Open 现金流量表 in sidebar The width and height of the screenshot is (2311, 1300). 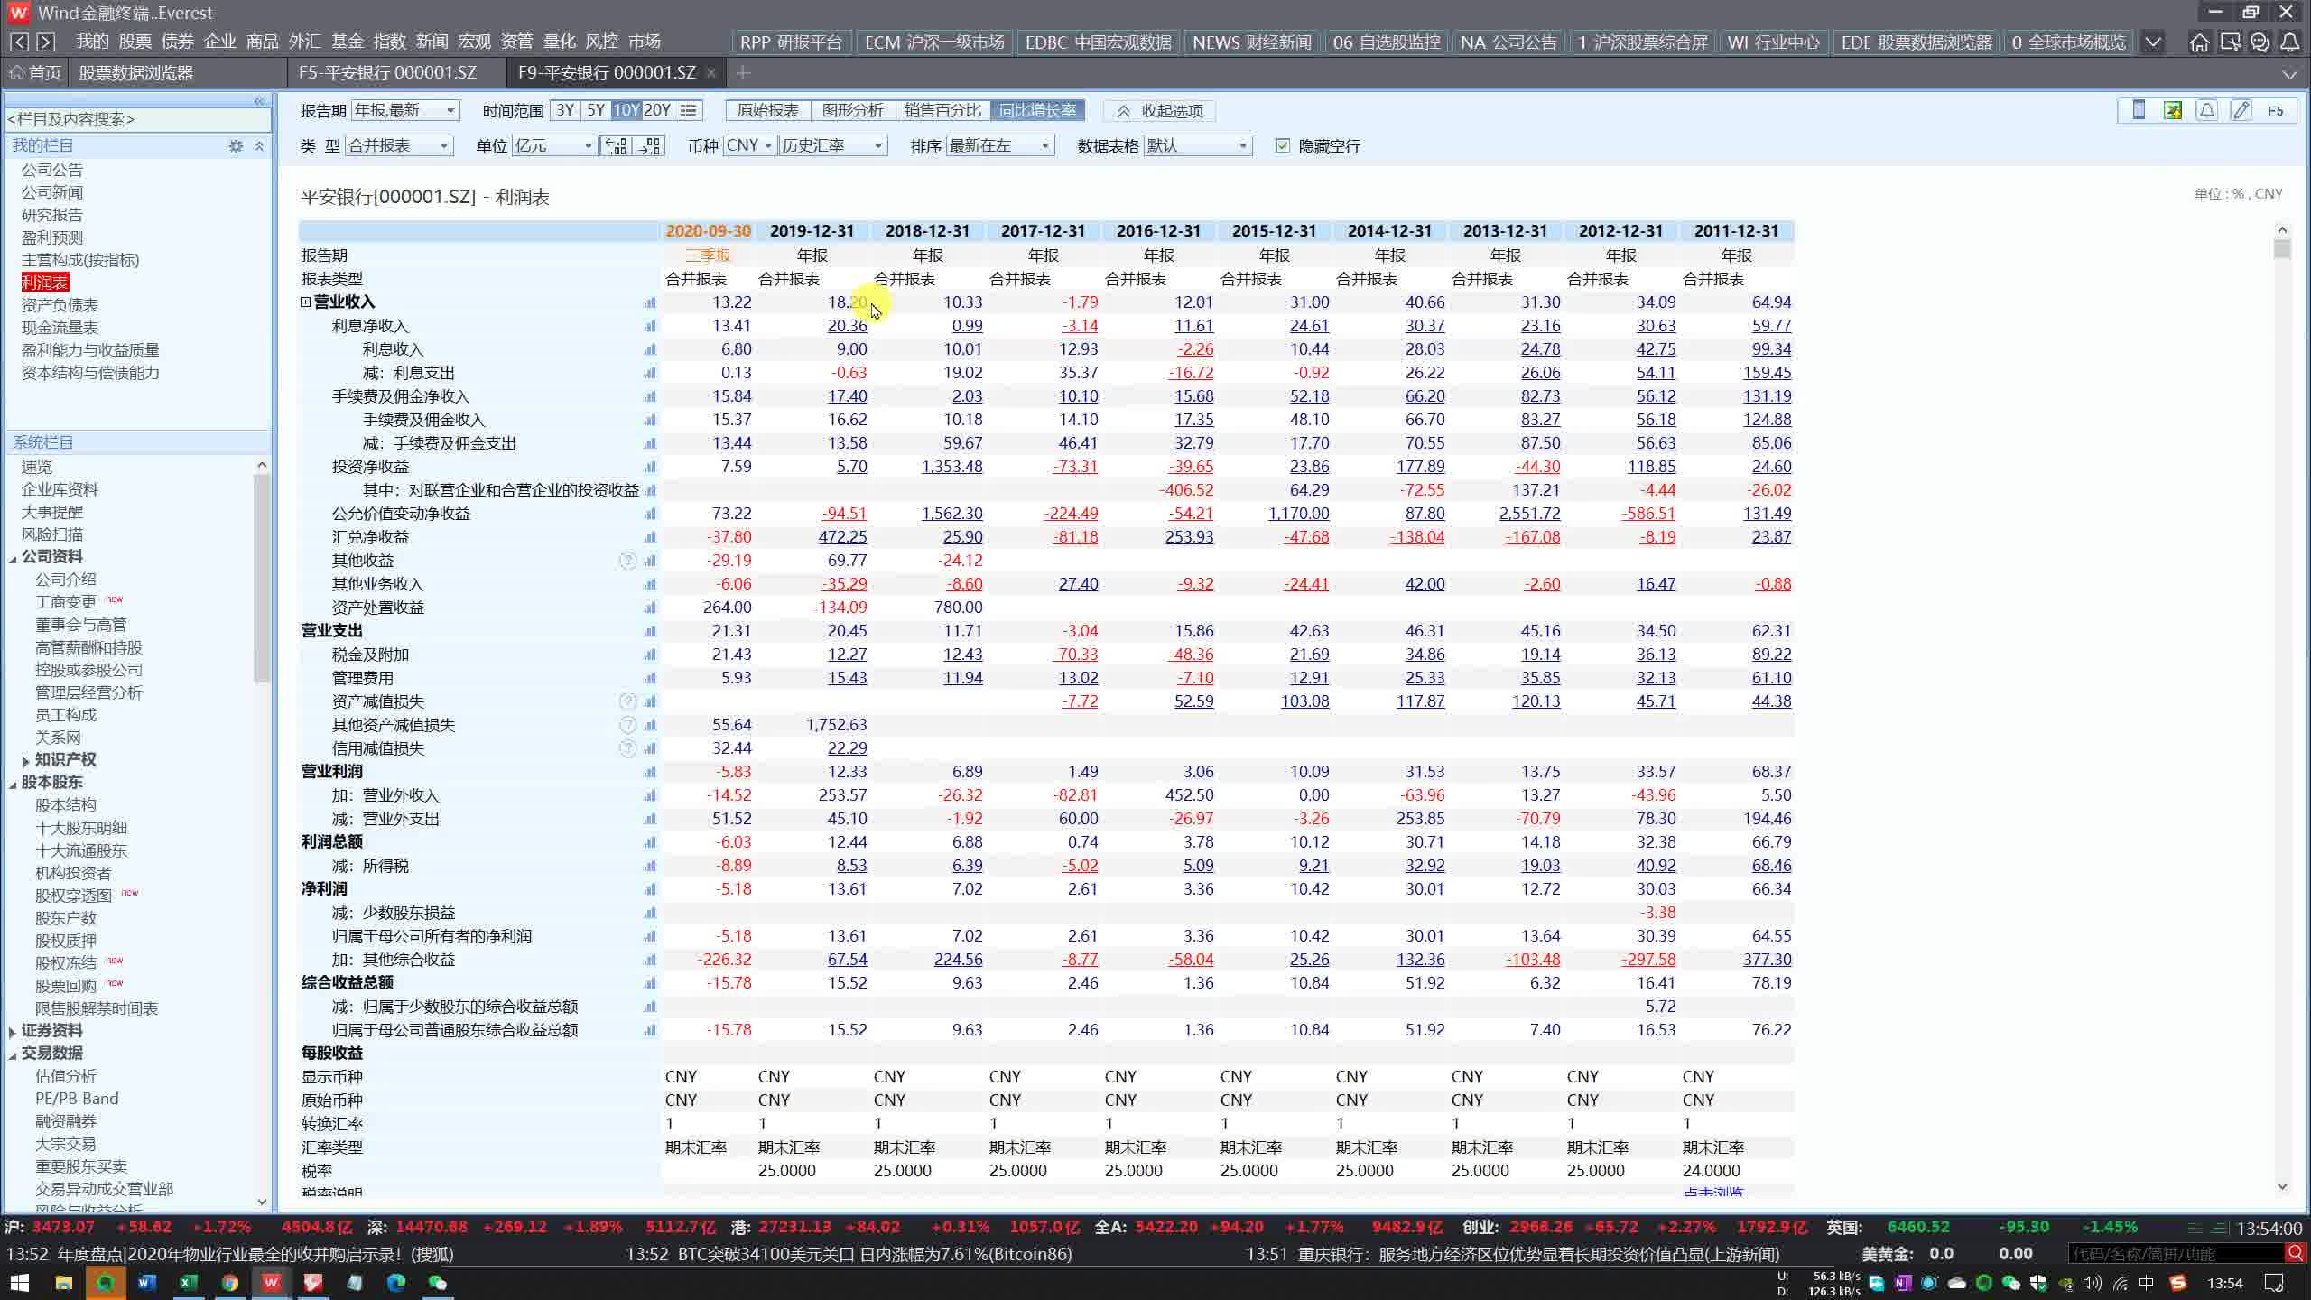[x=60, y=328]
